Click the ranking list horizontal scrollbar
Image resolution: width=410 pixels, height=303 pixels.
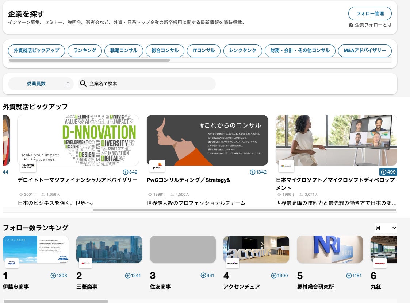56,302
